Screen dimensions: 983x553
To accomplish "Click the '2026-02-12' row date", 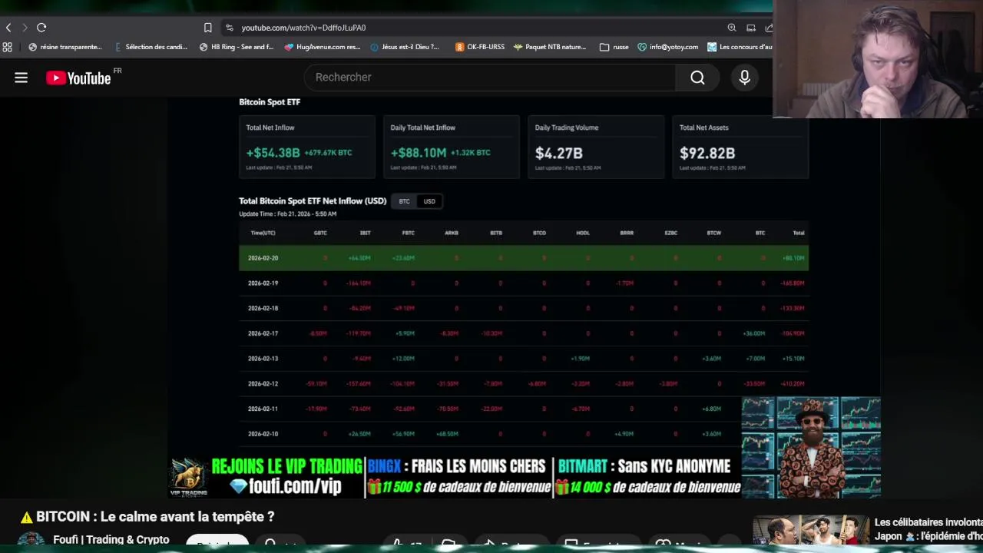I will pos(263,383).
